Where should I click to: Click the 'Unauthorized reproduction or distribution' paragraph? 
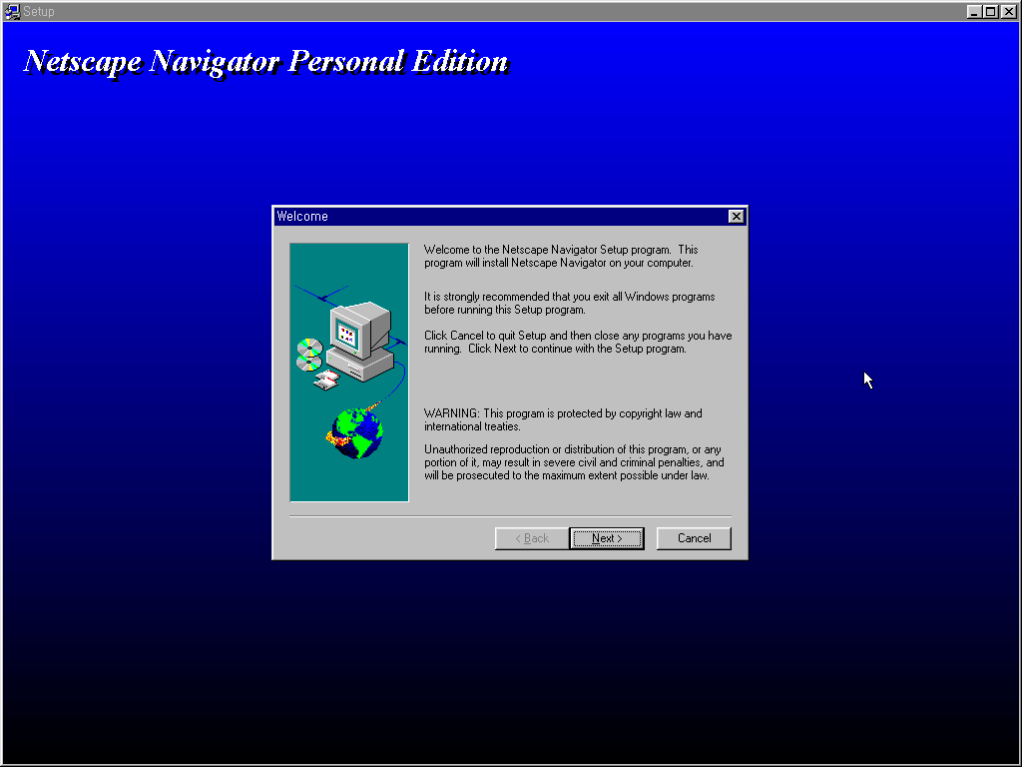click(x=574, y=462)
